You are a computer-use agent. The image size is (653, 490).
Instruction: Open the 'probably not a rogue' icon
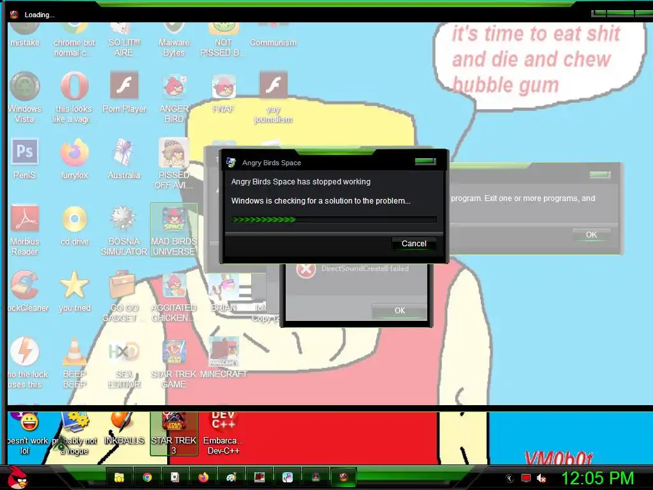coord(74,433)
